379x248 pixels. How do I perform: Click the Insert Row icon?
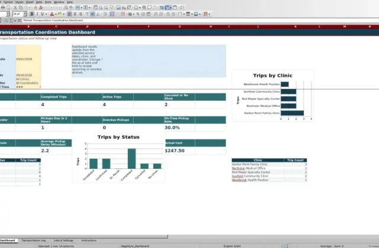coord(78,8)
